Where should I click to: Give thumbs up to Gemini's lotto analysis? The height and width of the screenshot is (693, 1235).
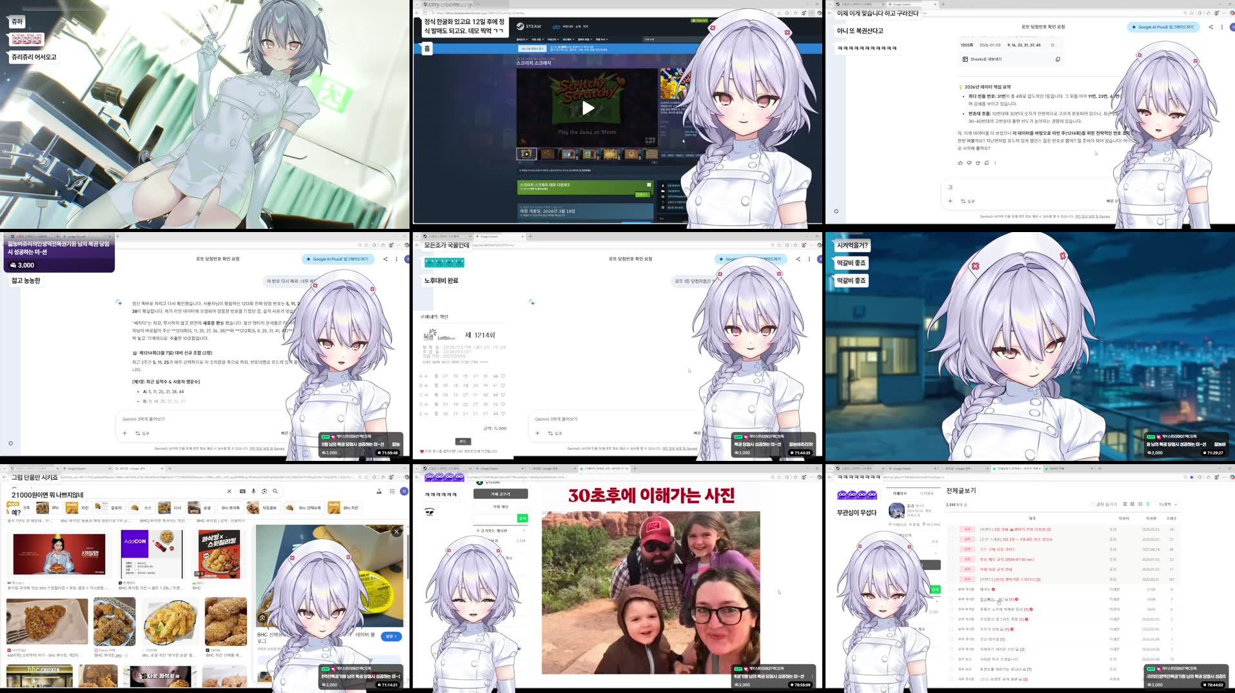960,163
